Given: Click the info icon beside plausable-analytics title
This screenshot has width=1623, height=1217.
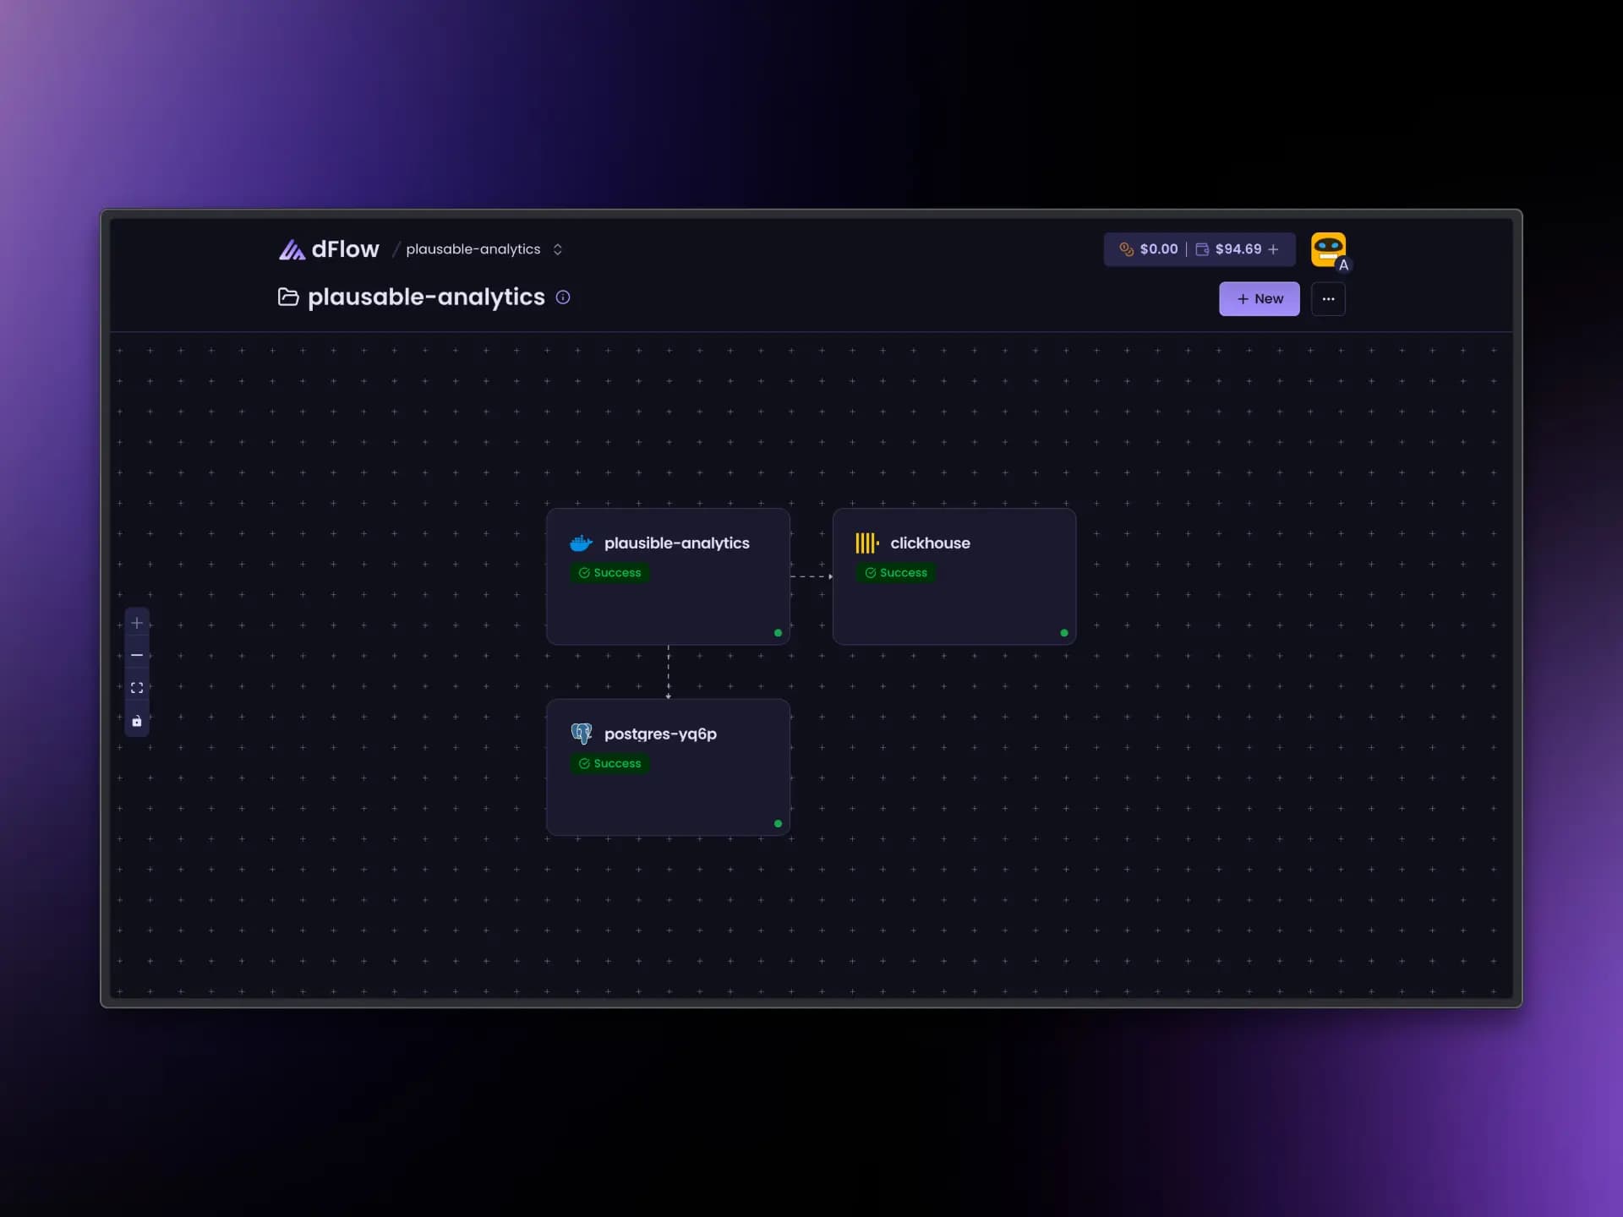Looking at the screenshot, I should pyautogui.click(x=563, y=297).
